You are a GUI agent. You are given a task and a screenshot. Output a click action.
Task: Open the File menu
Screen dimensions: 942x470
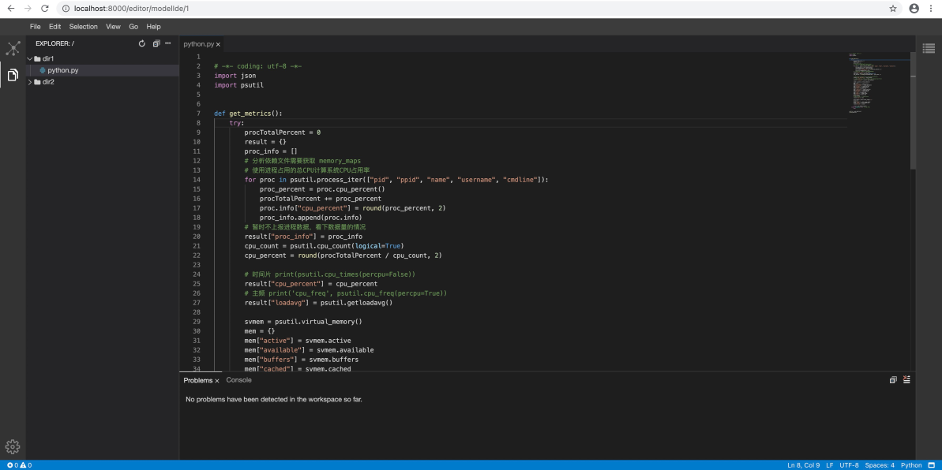point(36,27)
